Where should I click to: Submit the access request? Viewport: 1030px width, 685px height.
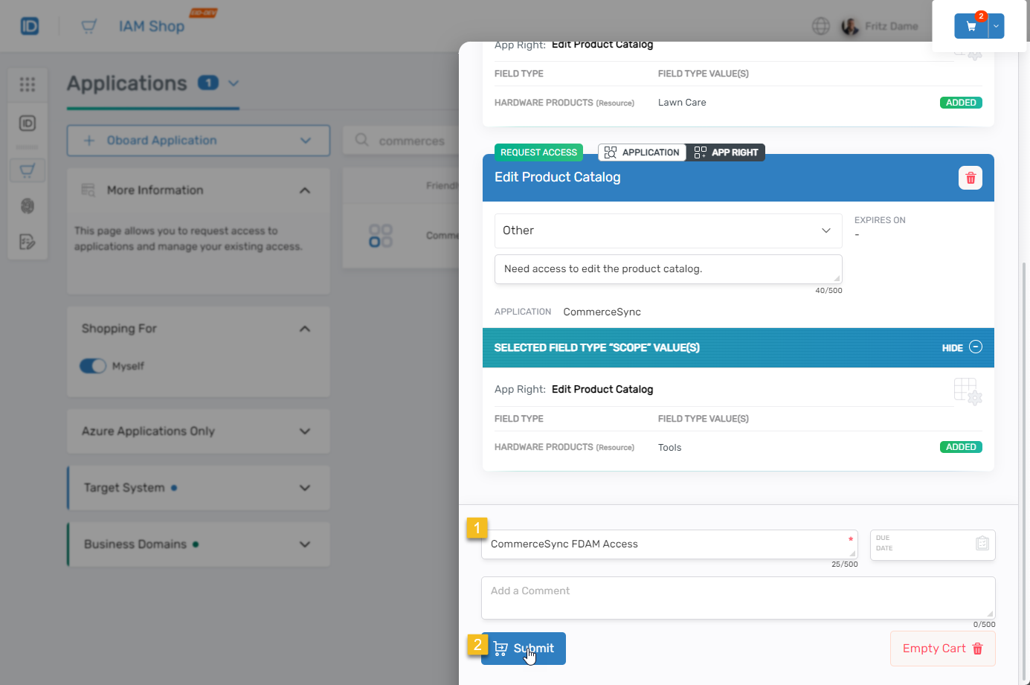524,648
